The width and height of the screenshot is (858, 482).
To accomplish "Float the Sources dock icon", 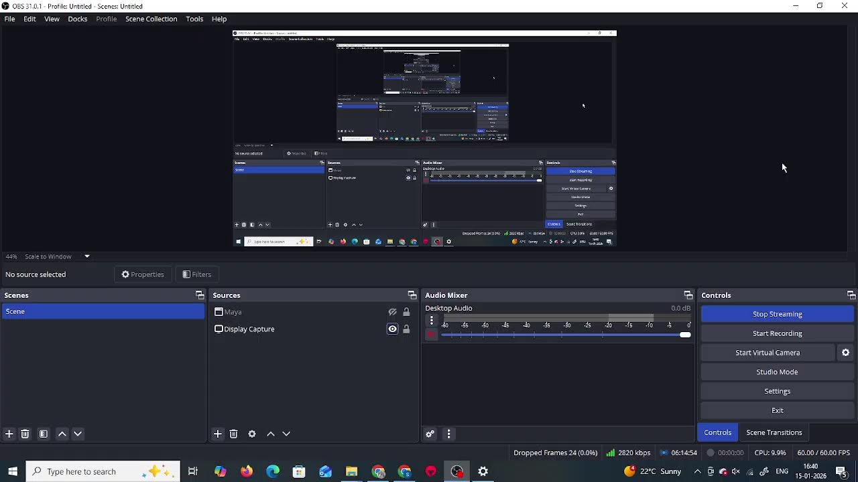I will (x=412, y=295).
